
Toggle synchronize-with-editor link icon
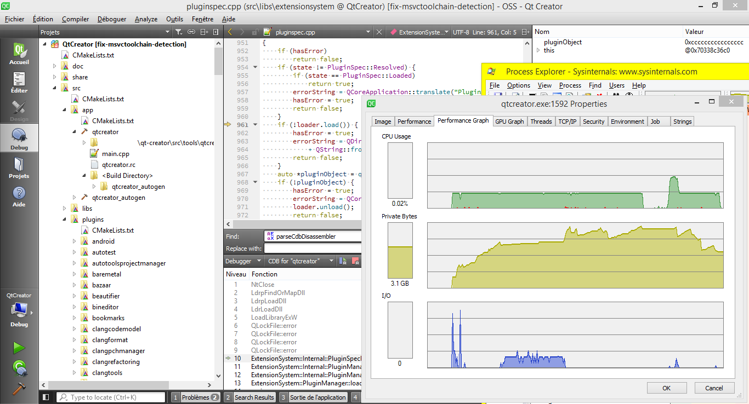(x=192, y=32)
